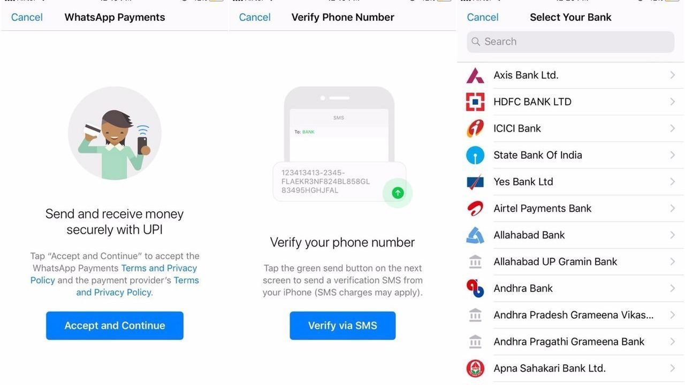Tap the Andhra Bank logo icon
685x385 pixels.
coord(475,288)
